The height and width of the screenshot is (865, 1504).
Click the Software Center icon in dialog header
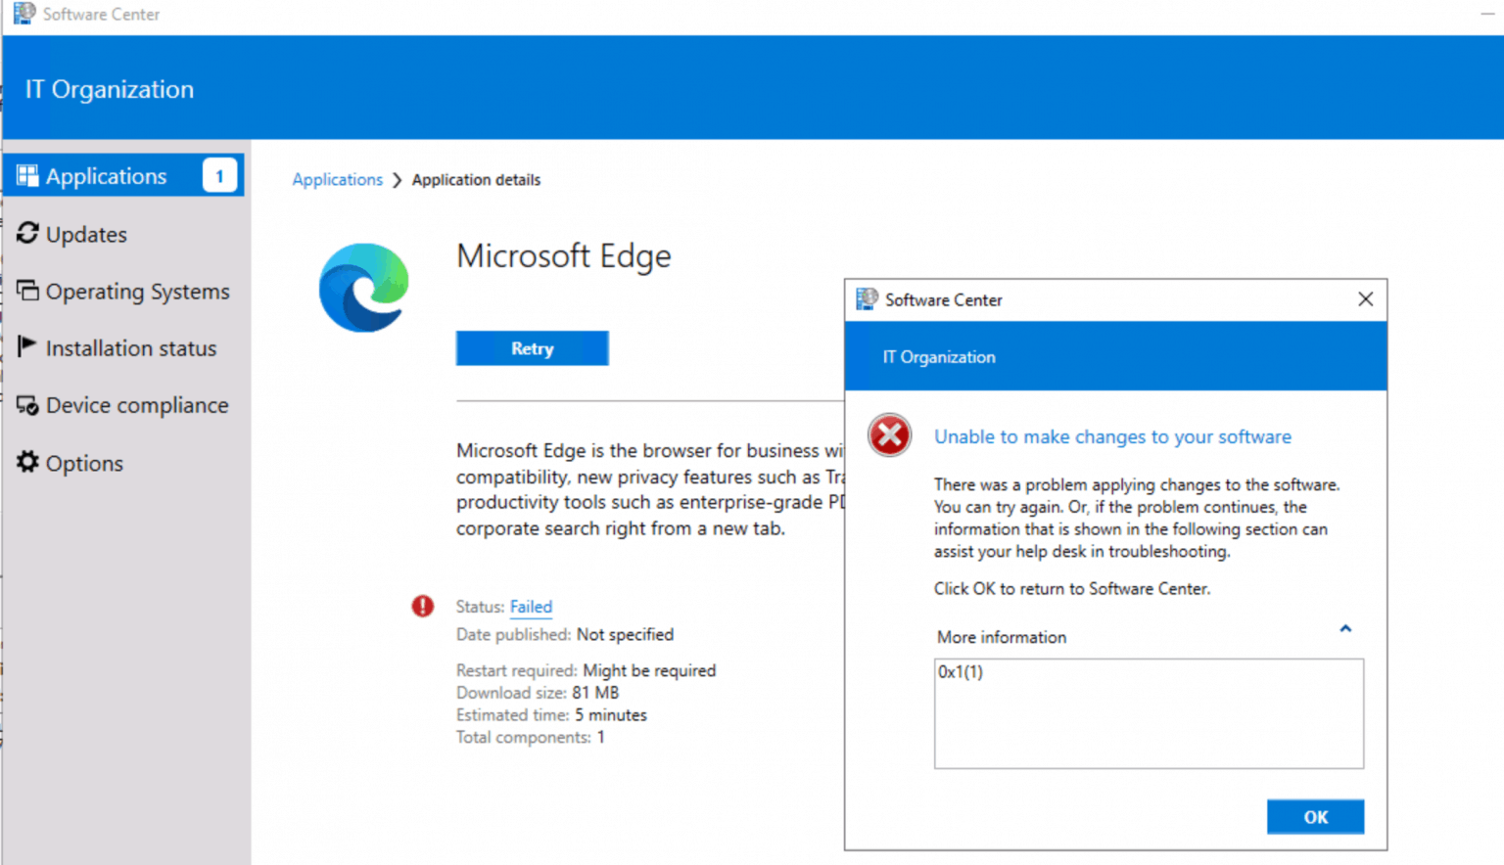(x=867, y=299)
